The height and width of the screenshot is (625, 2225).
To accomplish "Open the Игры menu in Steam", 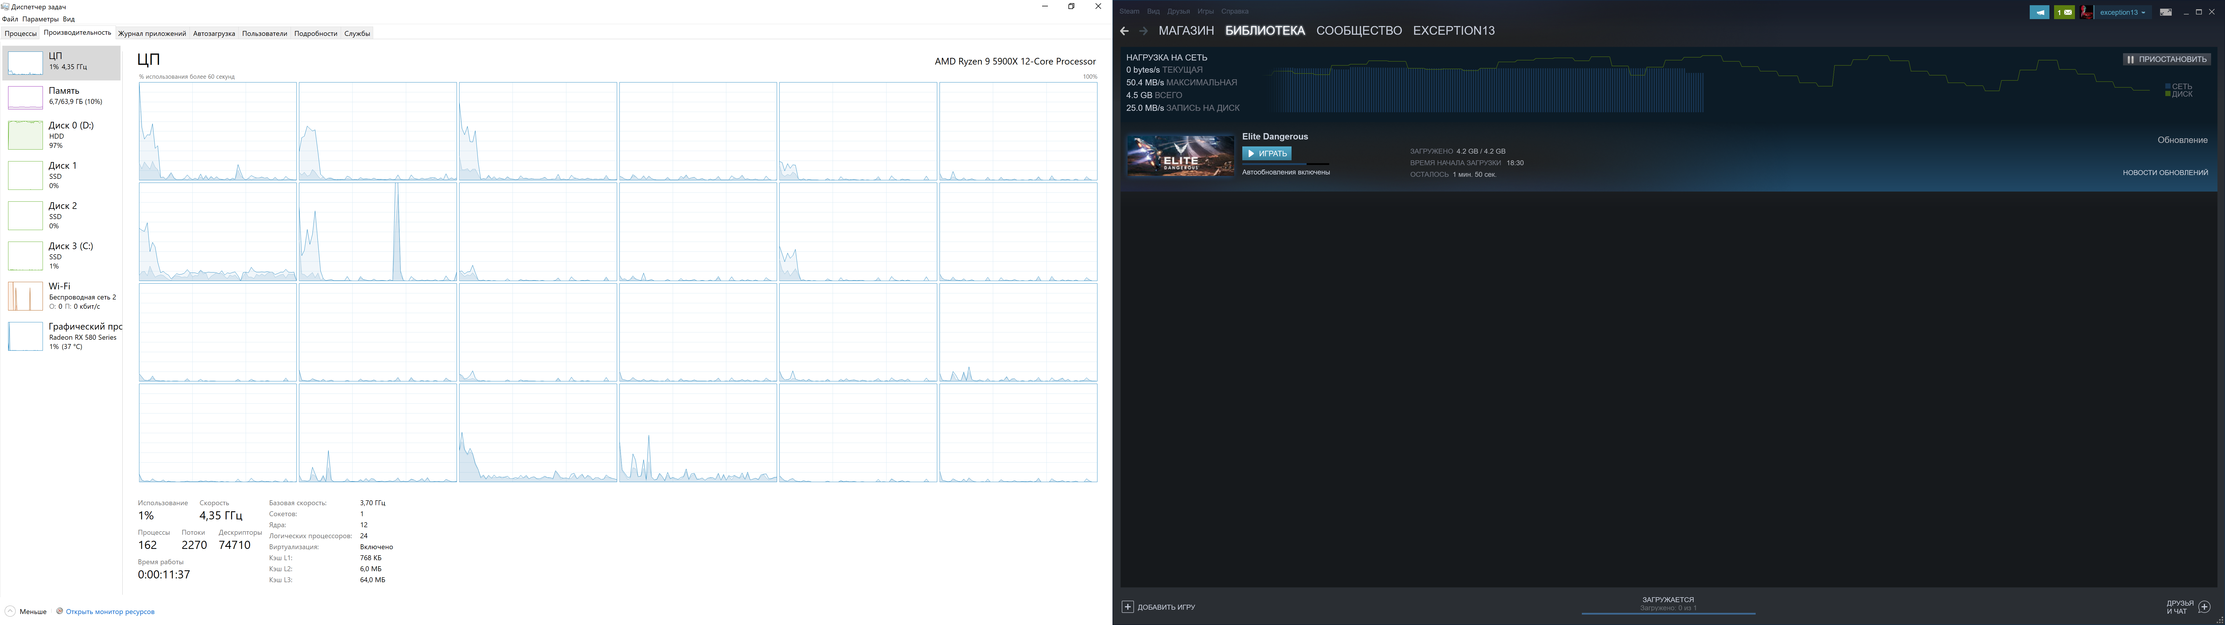I will [x=1206, y=11].
